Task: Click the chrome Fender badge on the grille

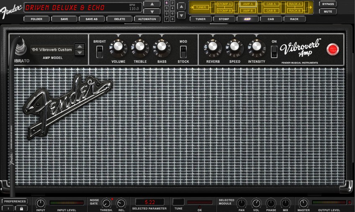Action: 67,107
